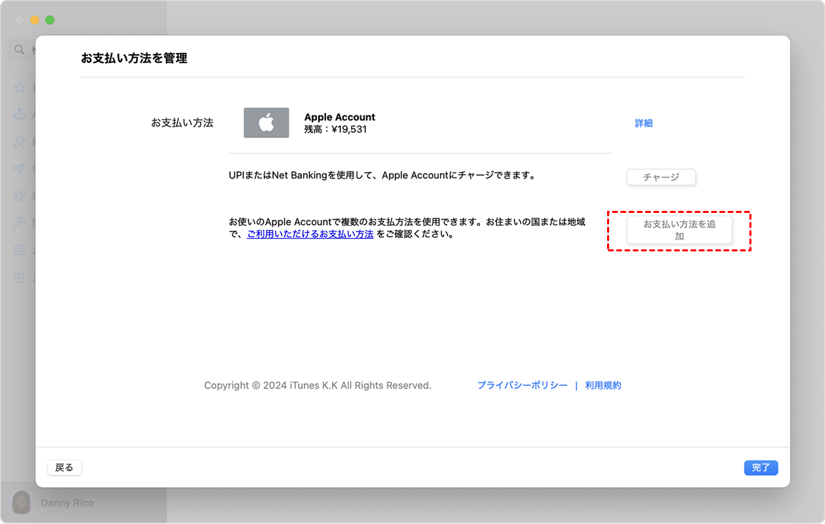The width and height of the screenshot is (825, 524).
Task: Open the rocket Play icon in the sidebar
Action: click(x=19, y=196)
